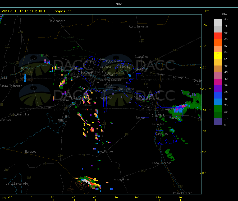
Task: Click the 'Guadales' place label
Action: point(141,57)
